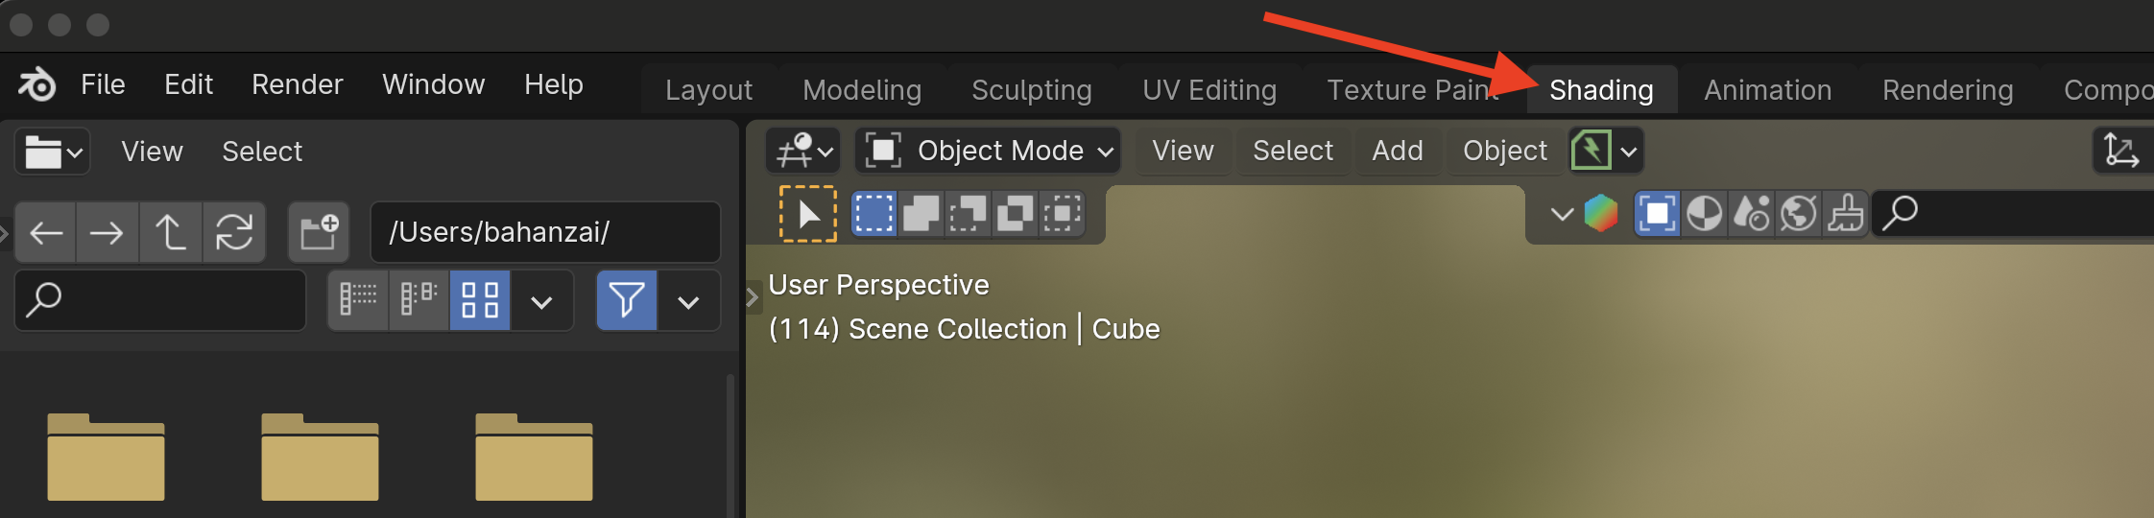
Task: Open the editor type selector
Action: [53, 152]
